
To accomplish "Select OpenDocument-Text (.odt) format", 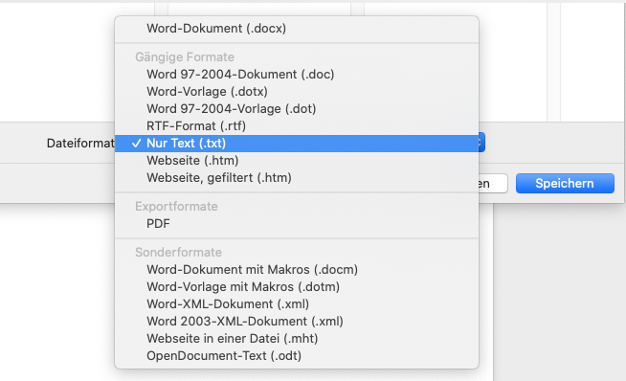I will pyautogui.click(x=297, y=355).
